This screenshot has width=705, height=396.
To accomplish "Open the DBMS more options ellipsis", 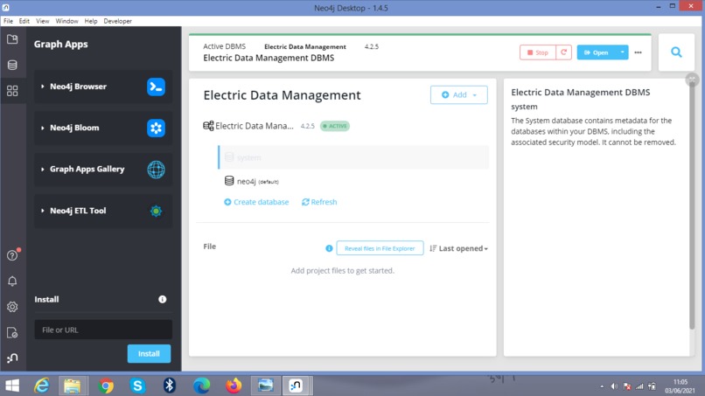I will click(638, 52).
